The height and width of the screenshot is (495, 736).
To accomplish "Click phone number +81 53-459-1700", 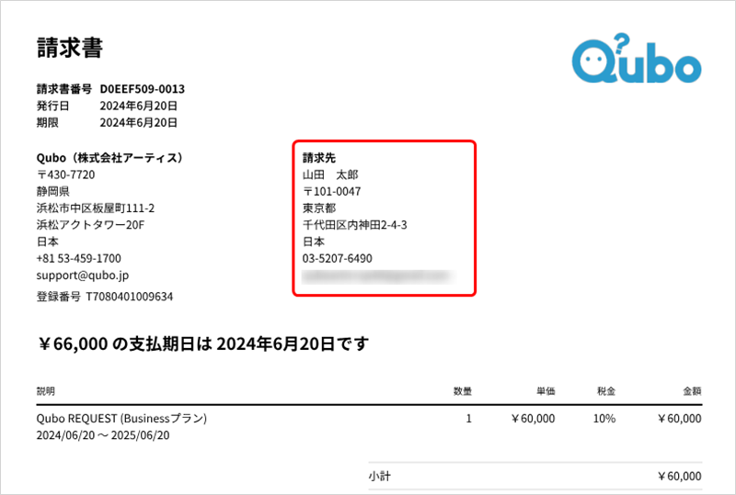I will point(79,258).
